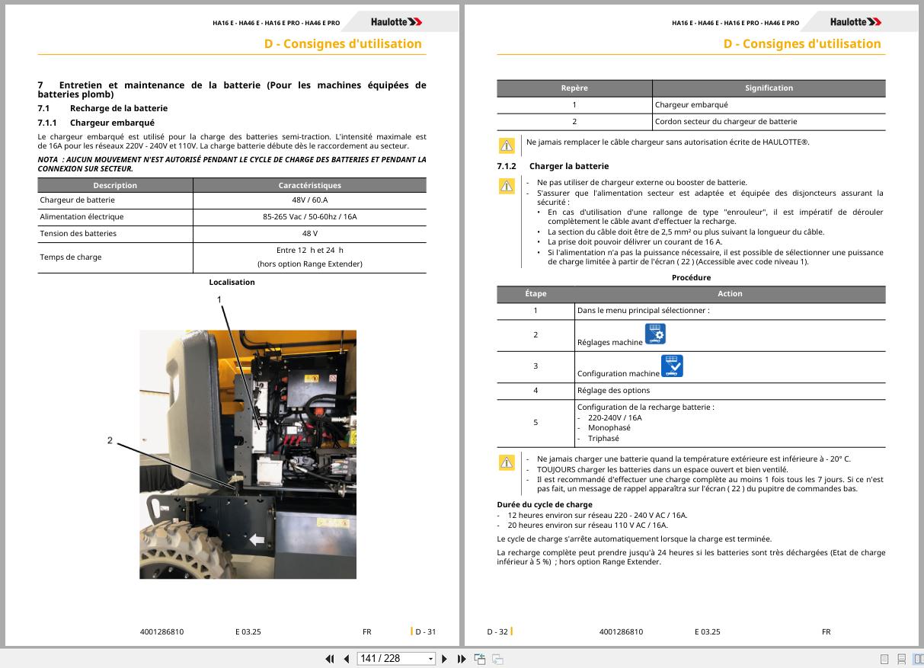Click the 'Tension des batteries' cell
924x668 pixels.
coord(116,234)
